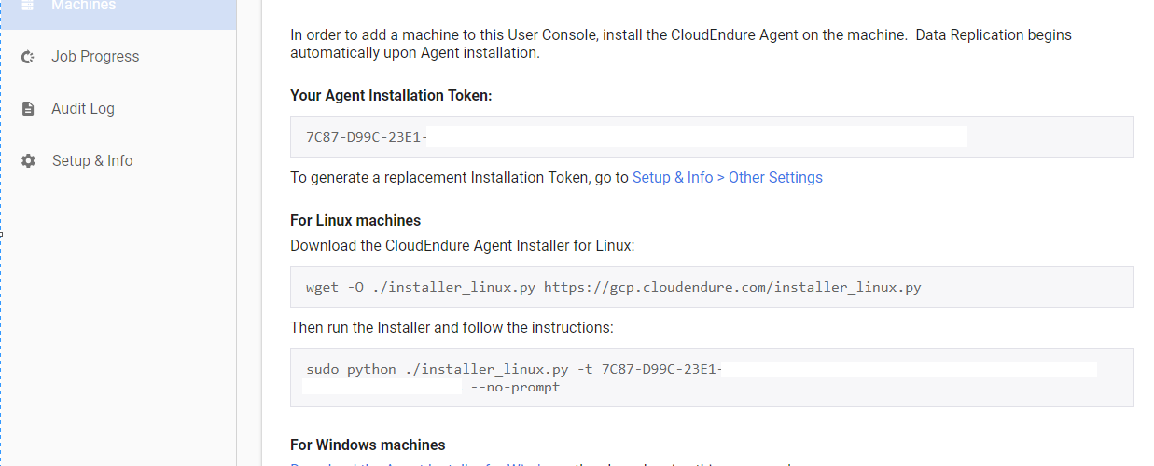This screenshot has width=1154, height=466.
Task: Select Setup & Info in sidebar
Action: 92,161
